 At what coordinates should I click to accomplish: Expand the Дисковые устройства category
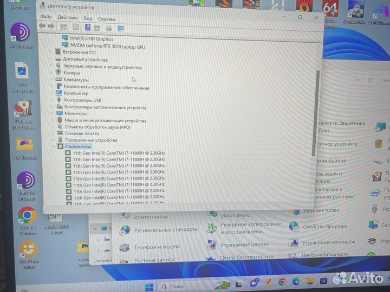click(x=51, y=59)
